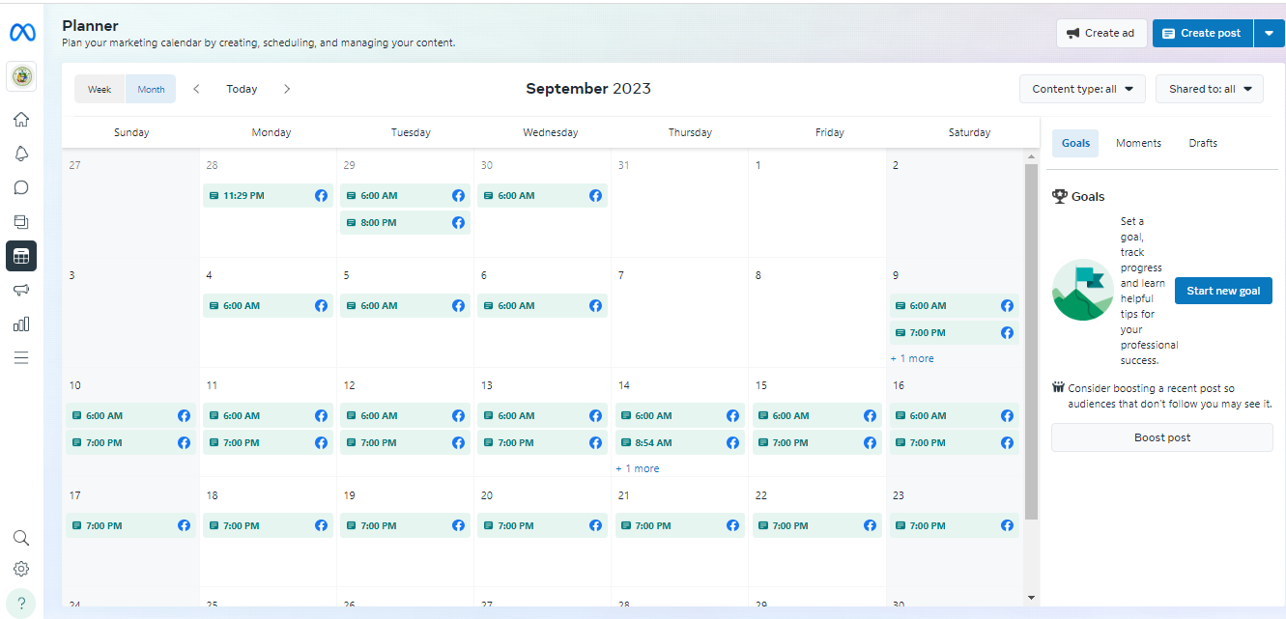
Task: Open Saturday 9 7:00 PM scheduled post
Action: pyautogui.click(x=955, y=332)
